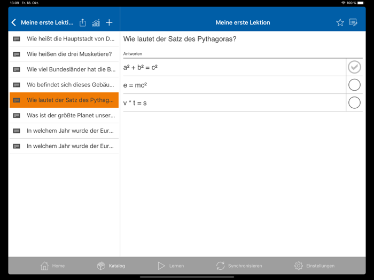The image size is (374, 280).
Task: Click card icon beside 'Wo befindet sich dieses'
Action: [17, 85]
